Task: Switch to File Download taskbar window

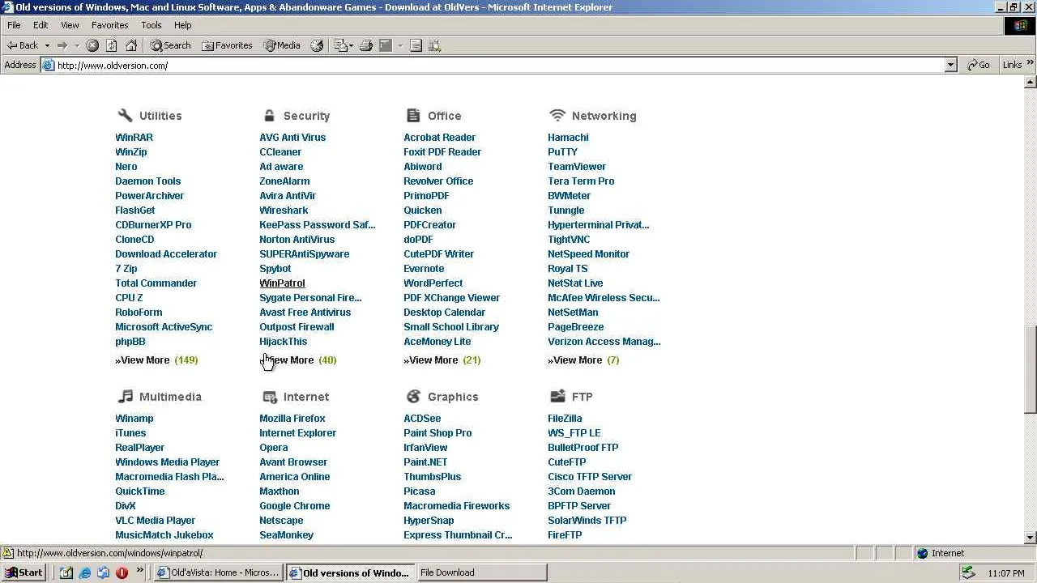Action: tap(481, 572)
